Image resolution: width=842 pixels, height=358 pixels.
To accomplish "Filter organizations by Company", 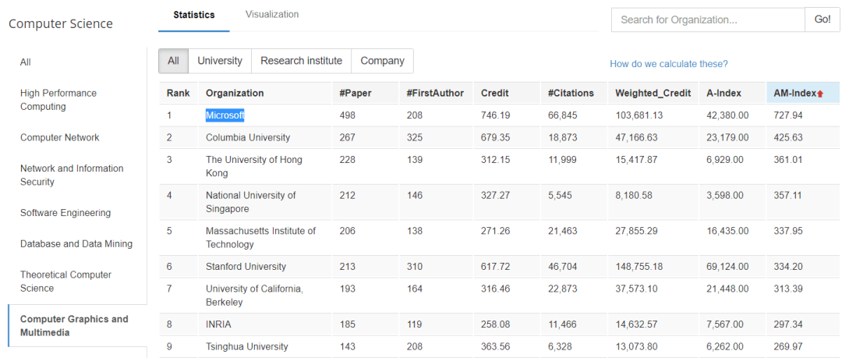I will [x=382, y=61].
